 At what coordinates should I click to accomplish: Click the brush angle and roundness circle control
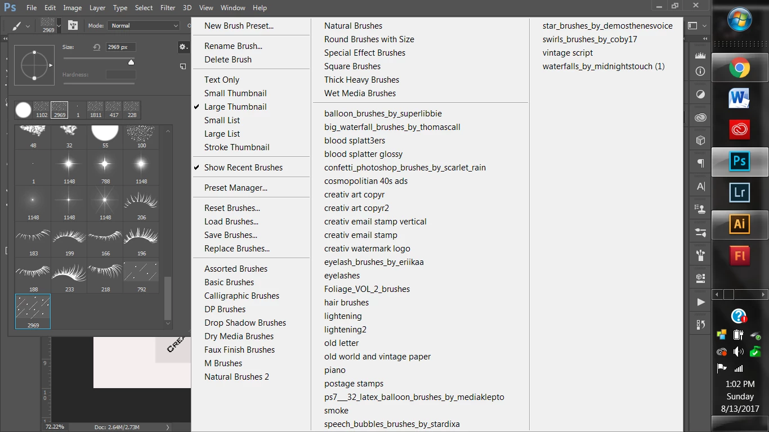pos(34,65)
